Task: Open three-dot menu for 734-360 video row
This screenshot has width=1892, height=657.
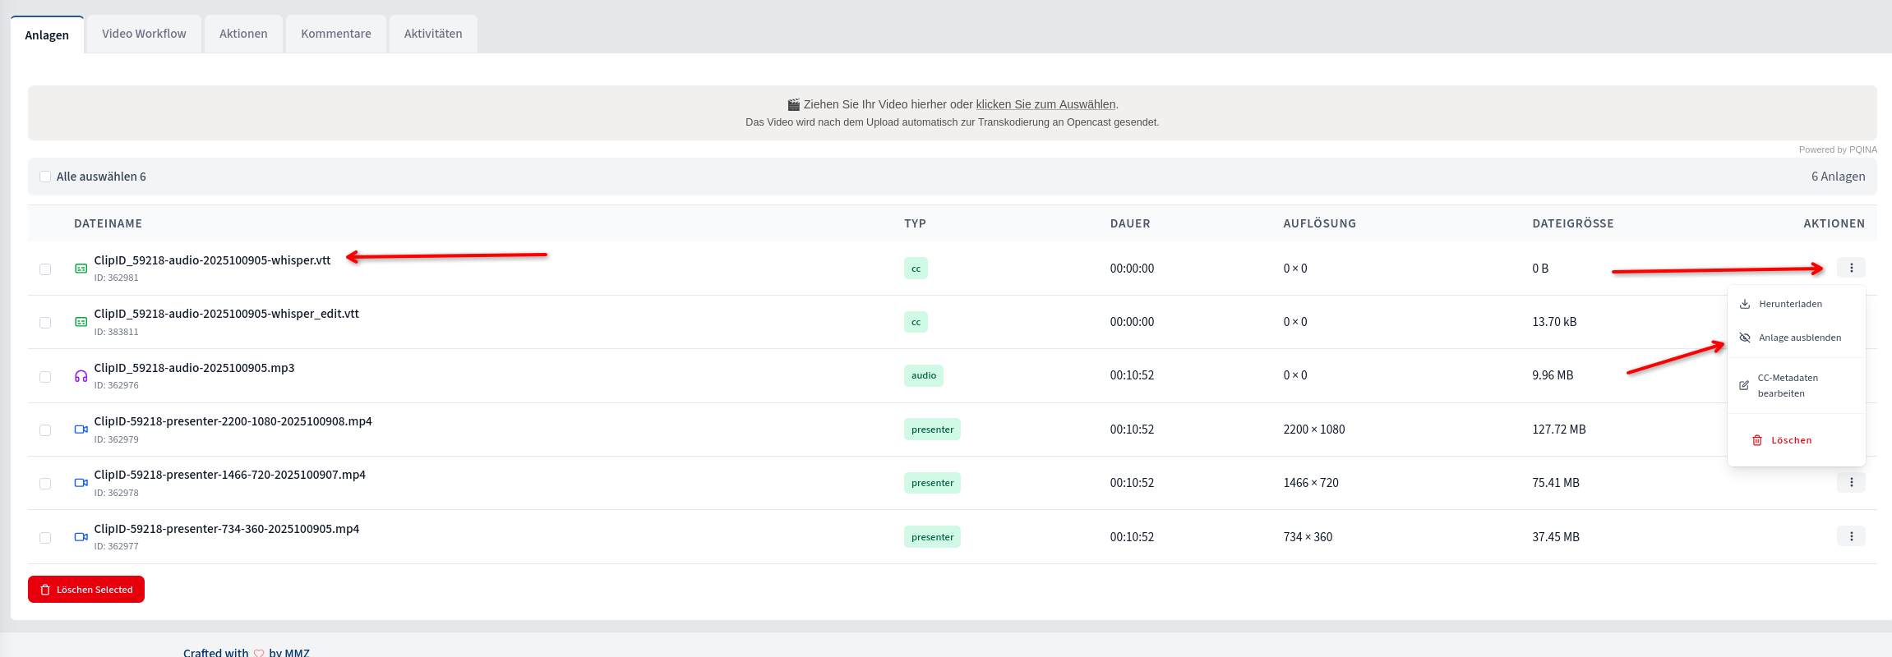Action: 1851,536
